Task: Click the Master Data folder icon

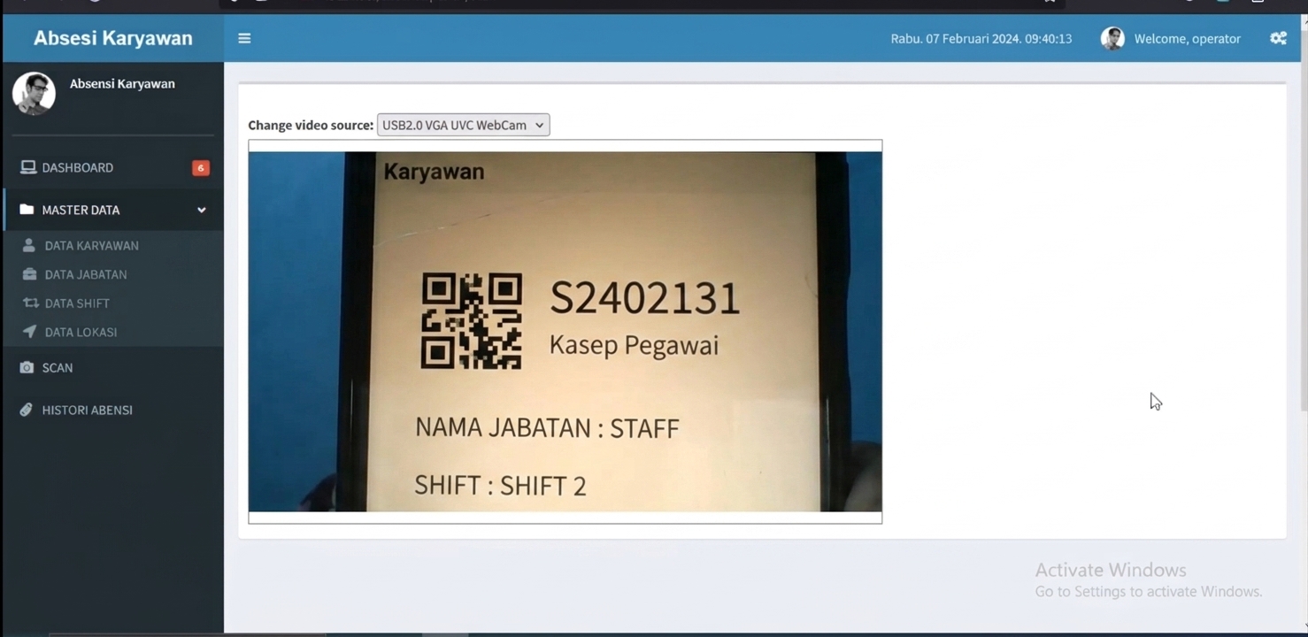Action: (x=27, y=210)
